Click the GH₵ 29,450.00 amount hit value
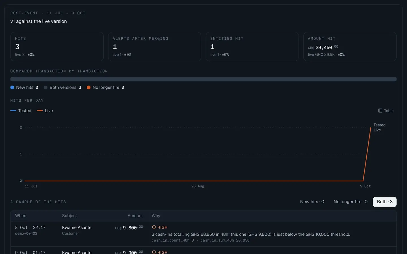This screenshot has width=407, height=254. point(323,47)
